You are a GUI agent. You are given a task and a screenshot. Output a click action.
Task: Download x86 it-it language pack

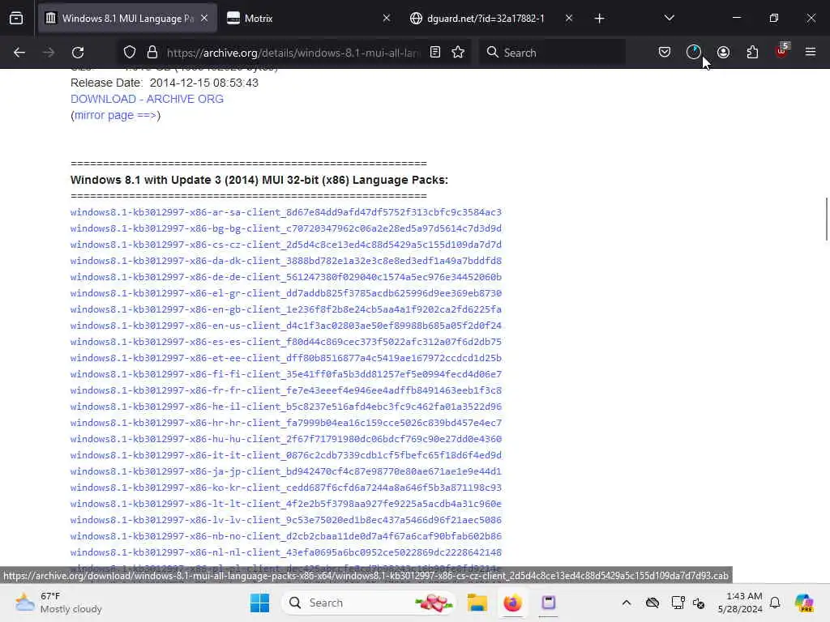(286, 455)
